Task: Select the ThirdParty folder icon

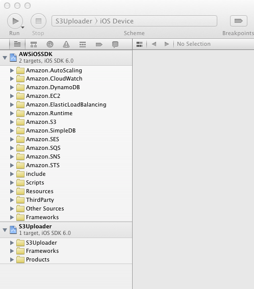Action: (x=20, y=200)
